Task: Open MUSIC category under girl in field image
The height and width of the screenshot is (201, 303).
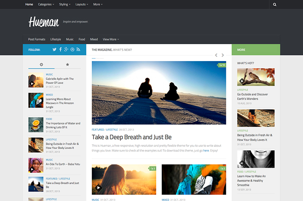Action: point(95,200)
